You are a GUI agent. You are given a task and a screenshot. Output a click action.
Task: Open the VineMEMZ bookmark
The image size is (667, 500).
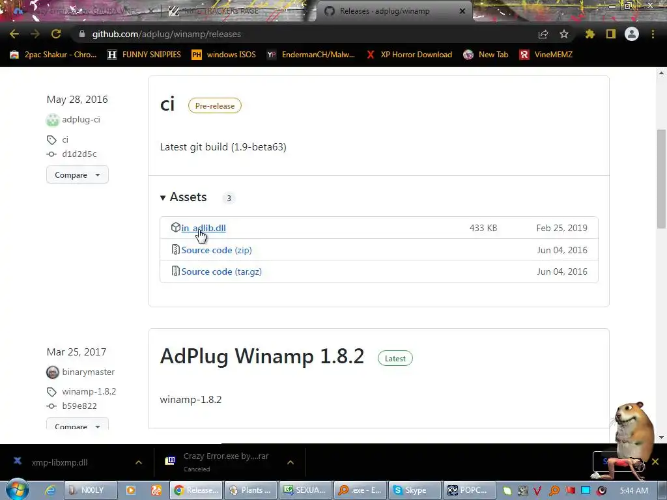(546, 55)
